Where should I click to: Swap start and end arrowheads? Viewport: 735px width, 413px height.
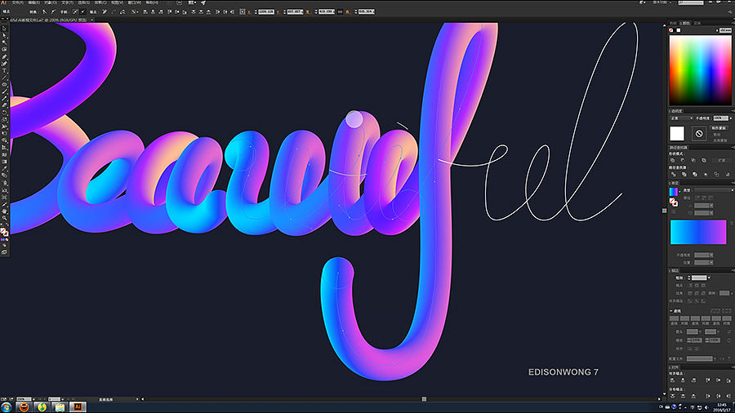pyautogui.click(x=729, y=332)
